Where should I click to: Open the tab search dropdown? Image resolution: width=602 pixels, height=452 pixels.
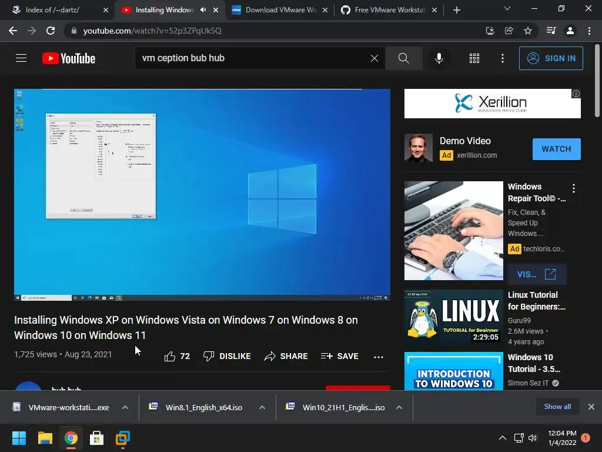(x=507, y=8)
